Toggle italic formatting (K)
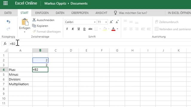The height and width of the screenshot is (107, 191). (x=73, y=29)
